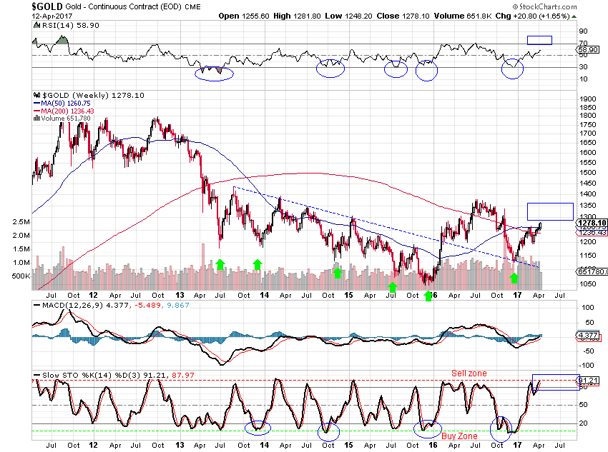Click the leftmost blue oval in Slow STO panel

[x=258, y=427]
